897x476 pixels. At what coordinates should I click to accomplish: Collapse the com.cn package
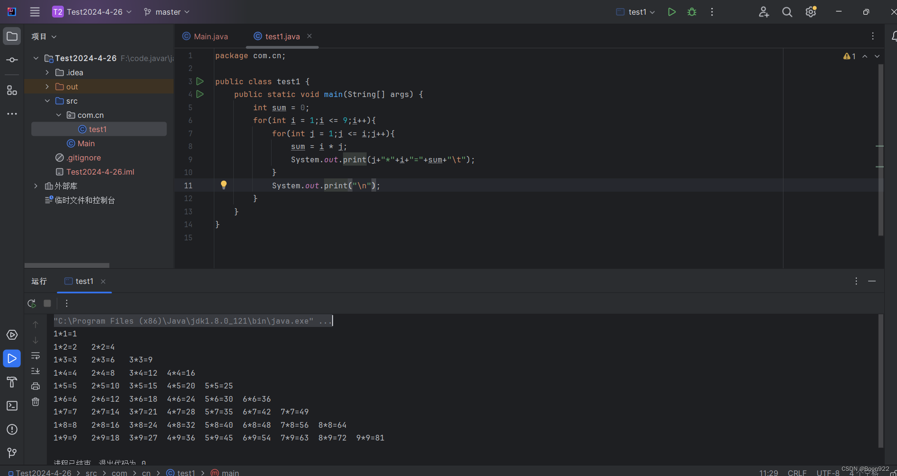click(59, 115)
